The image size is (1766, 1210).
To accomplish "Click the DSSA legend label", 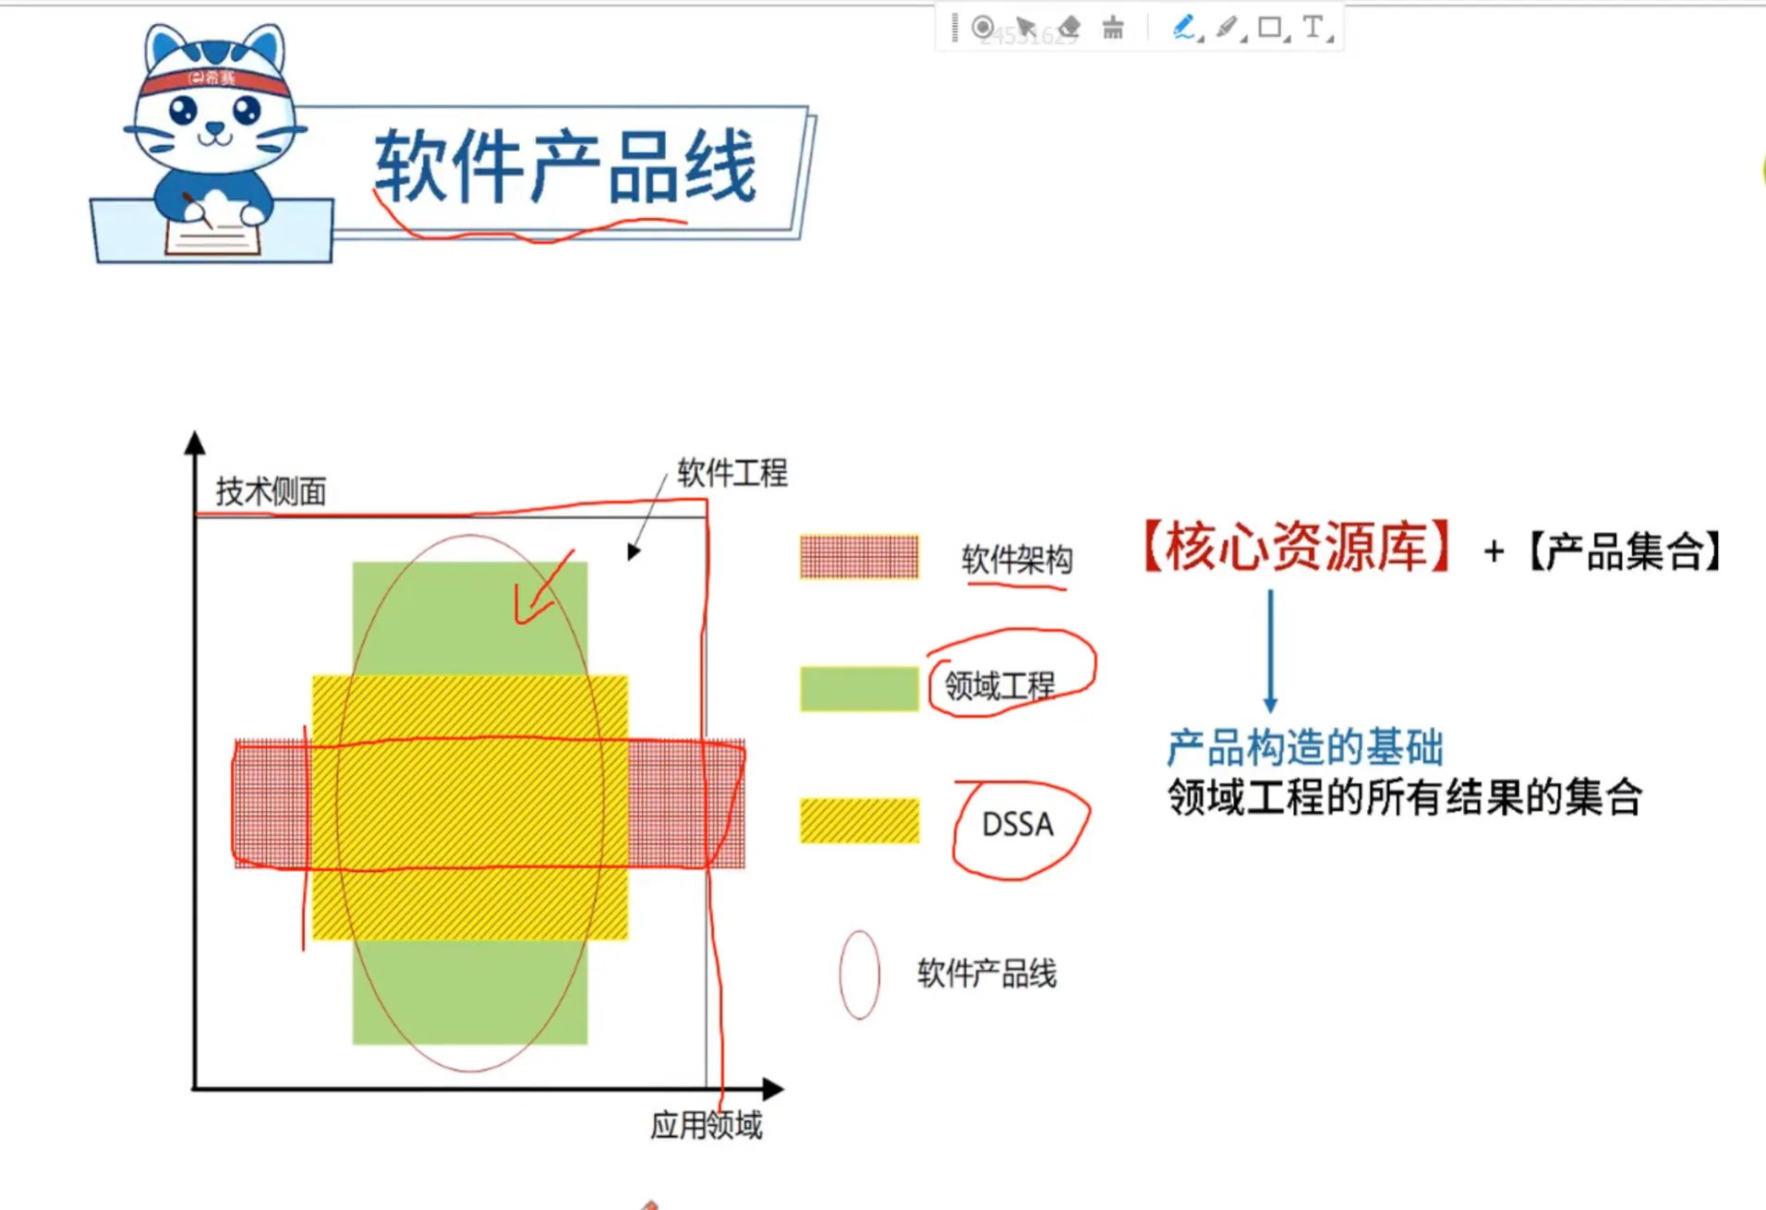I will click(x=1018, y=824).
